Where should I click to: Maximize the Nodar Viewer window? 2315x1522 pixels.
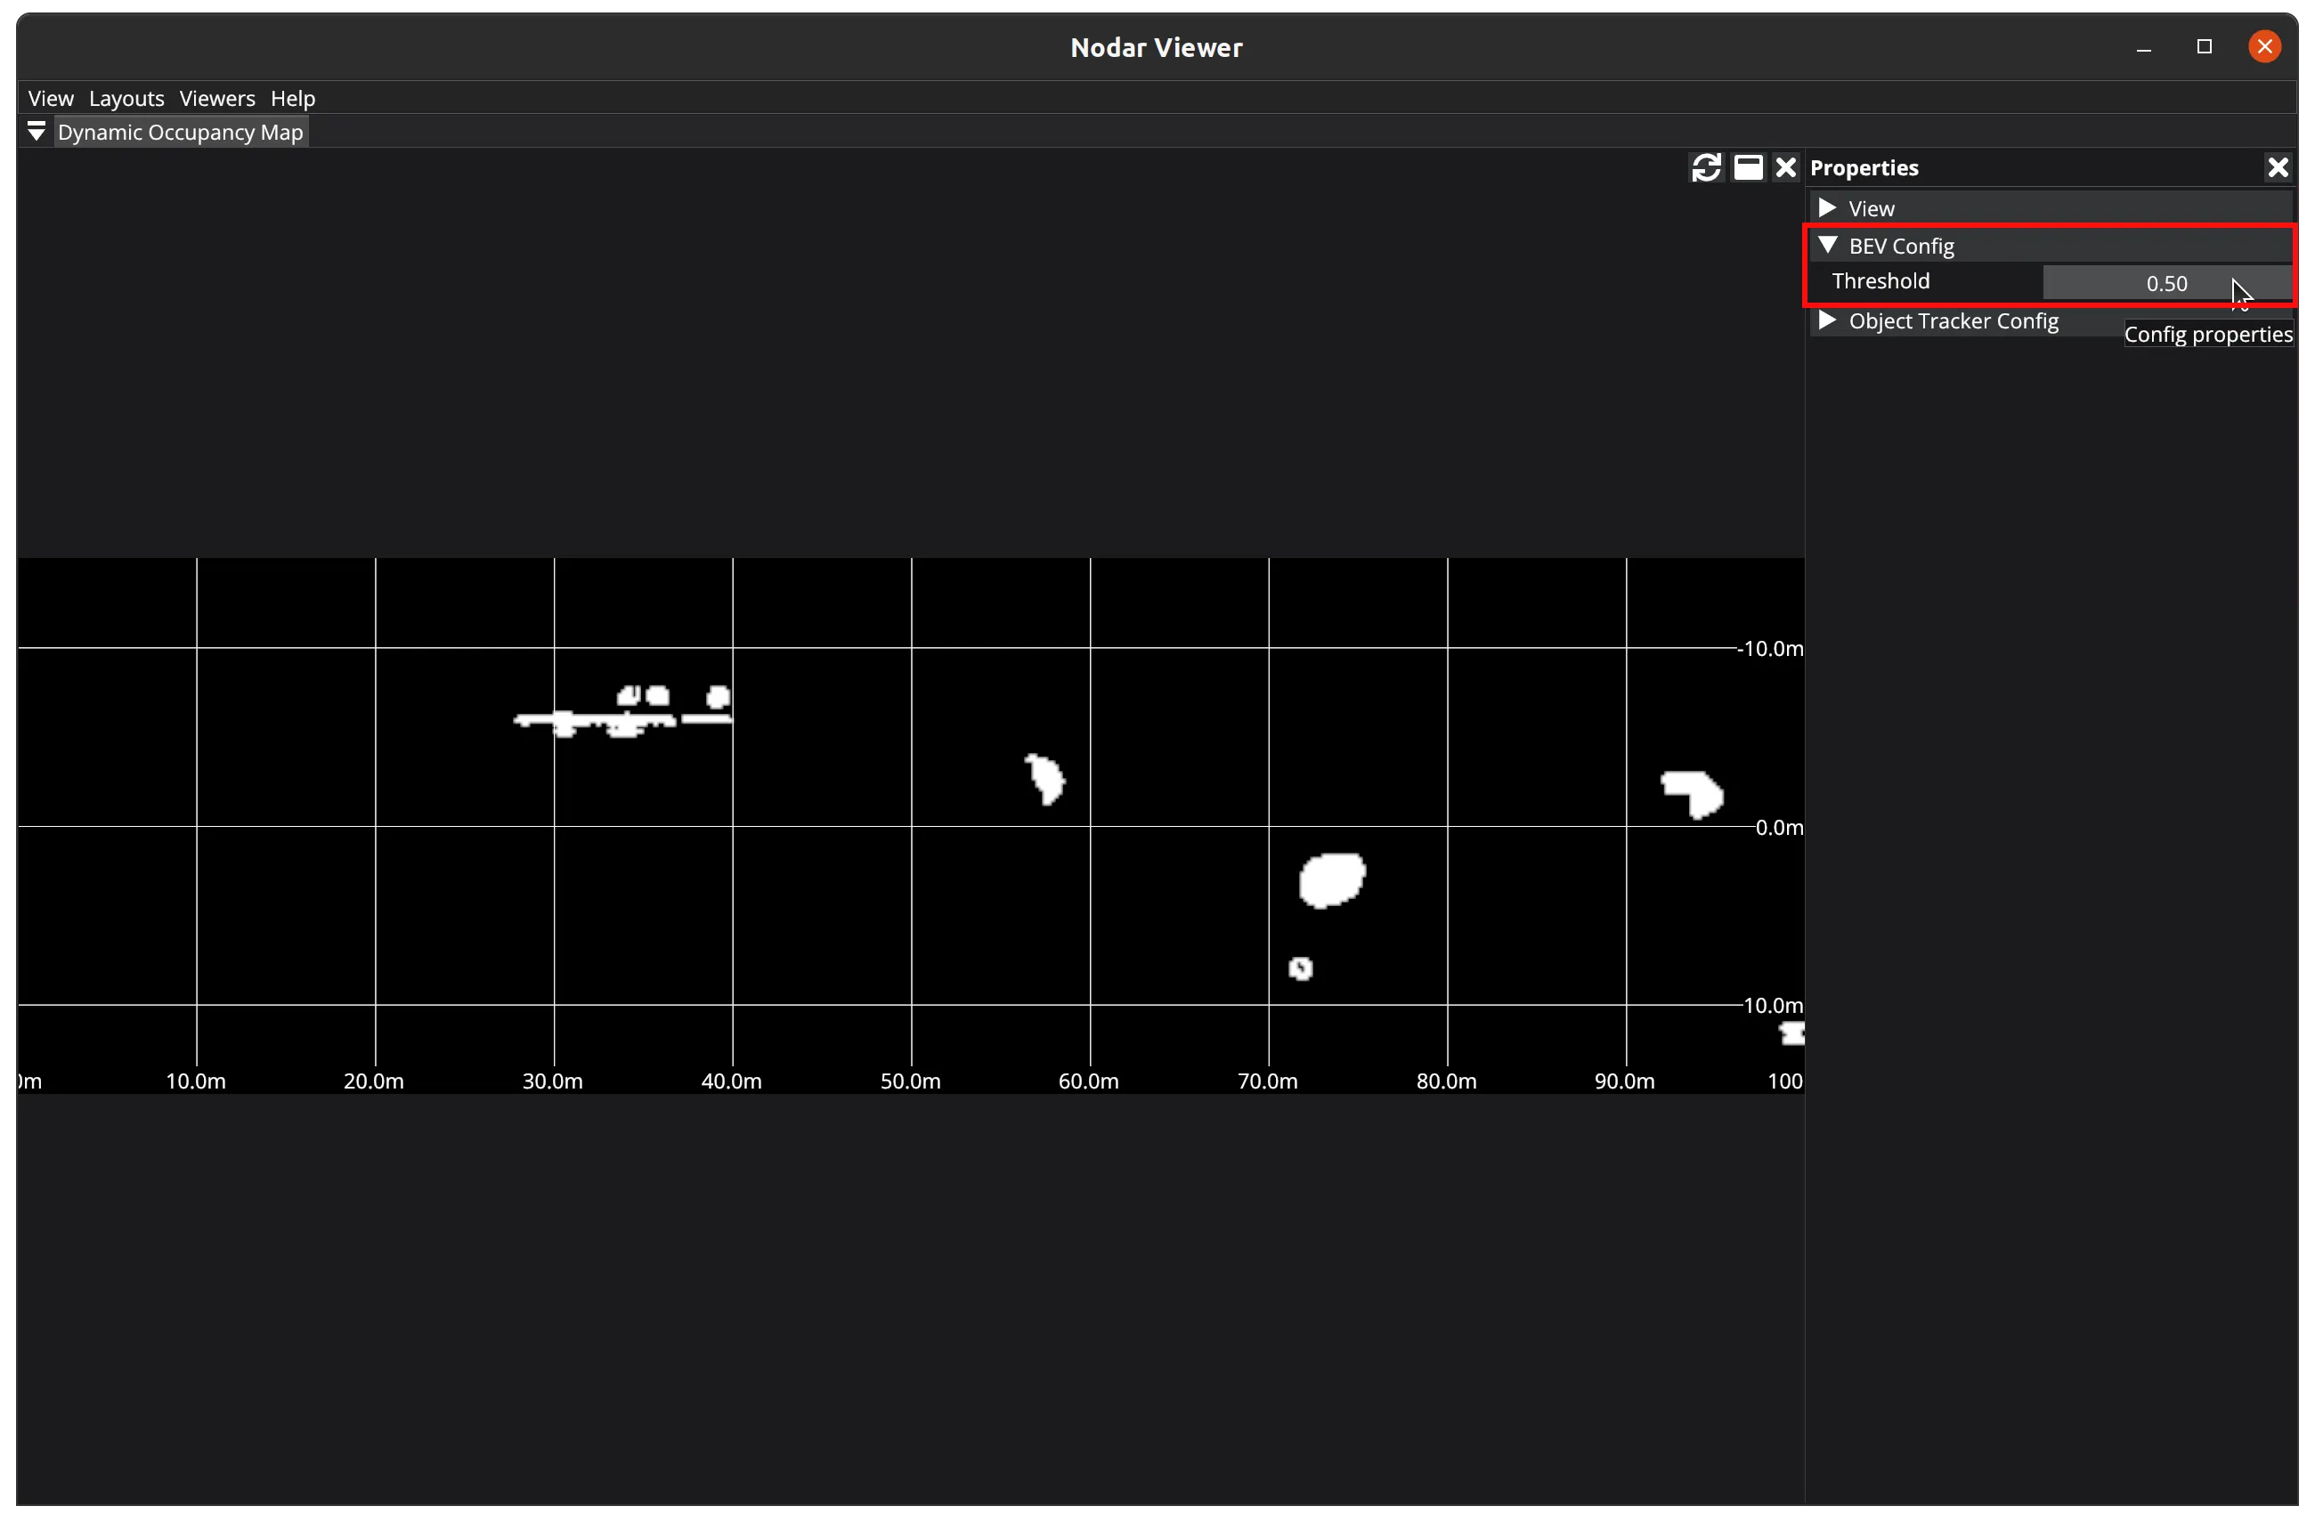pyautogui.click(x=2204, y=46)
